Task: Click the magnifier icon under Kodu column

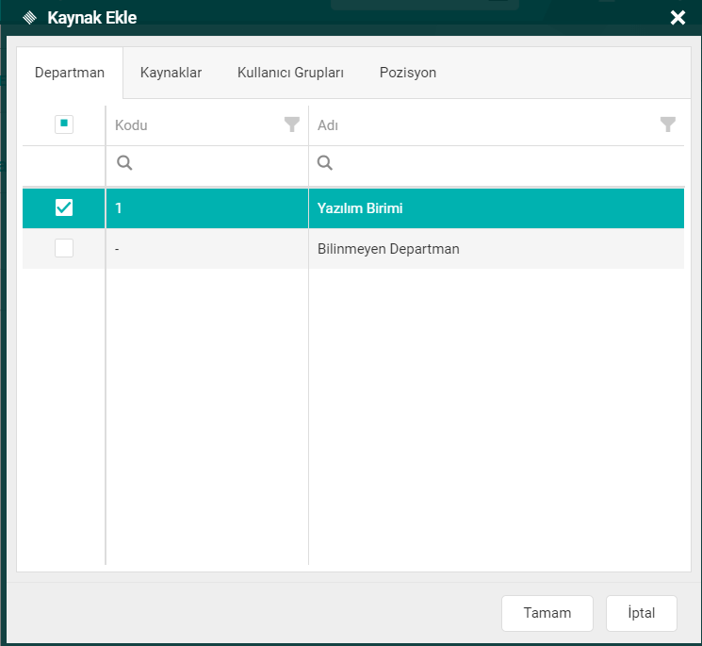Action: coord(124,163)
